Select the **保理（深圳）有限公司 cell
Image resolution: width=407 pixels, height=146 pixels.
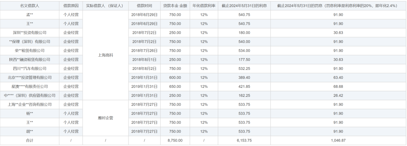30,42
